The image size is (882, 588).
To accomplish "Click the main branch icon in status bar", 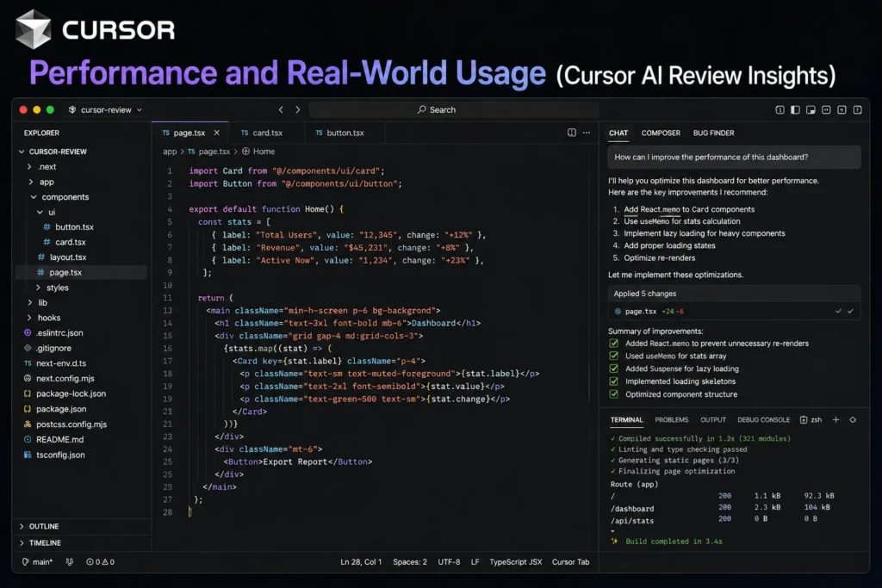I will pyautogui.click(x=25, y=561).
